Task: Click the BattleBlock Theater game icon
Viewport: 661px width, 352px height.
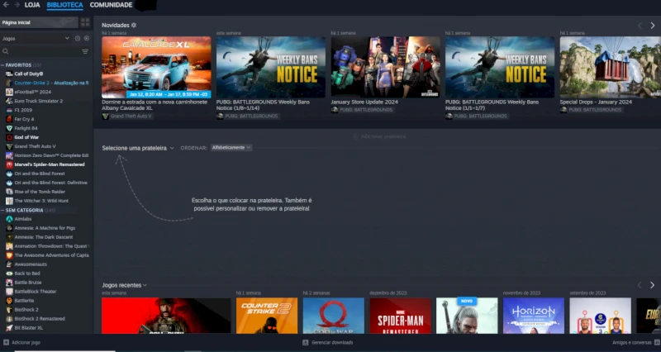Action: coord(9,292)
